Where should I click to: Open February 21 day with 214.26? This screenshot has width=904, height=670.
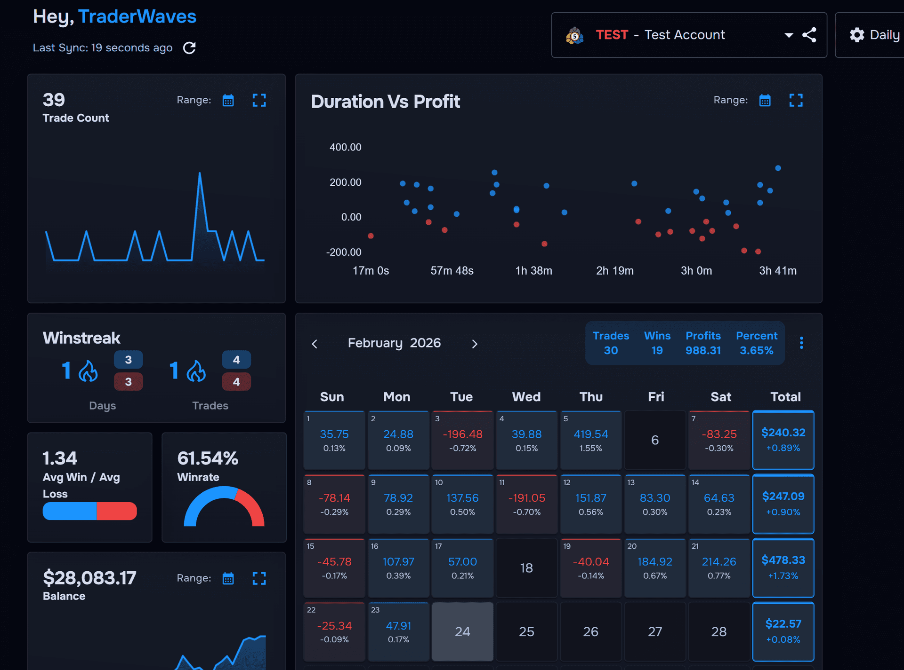coord(719,568)
